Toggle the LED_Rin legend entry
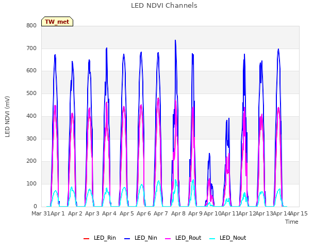 point(100,238)
